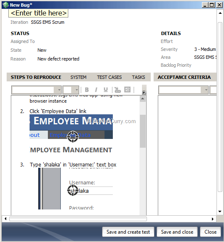The height and width of the screenshot is (242, 224).
Task: Click Save and create test button
Action: (x=128, y=232)
